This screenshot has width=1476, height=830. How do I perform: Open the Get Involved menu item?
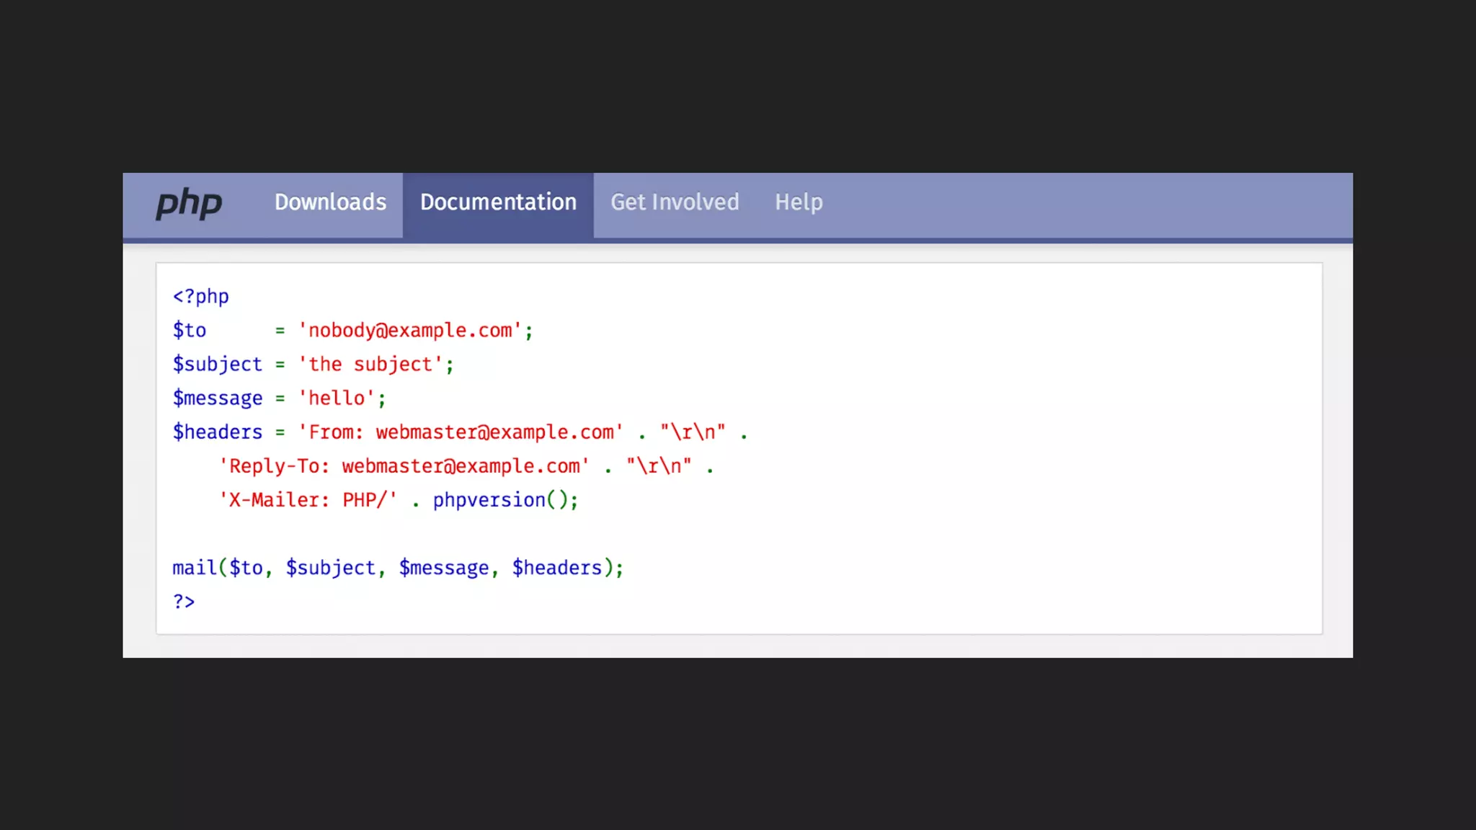tap(675, 202)
